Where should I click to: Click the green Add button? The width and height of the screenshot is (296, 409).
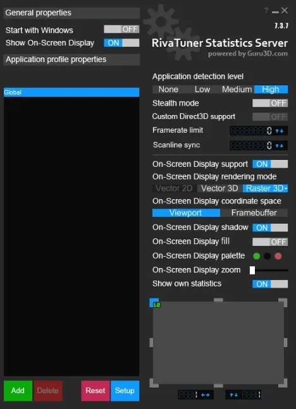coord(18,391)
